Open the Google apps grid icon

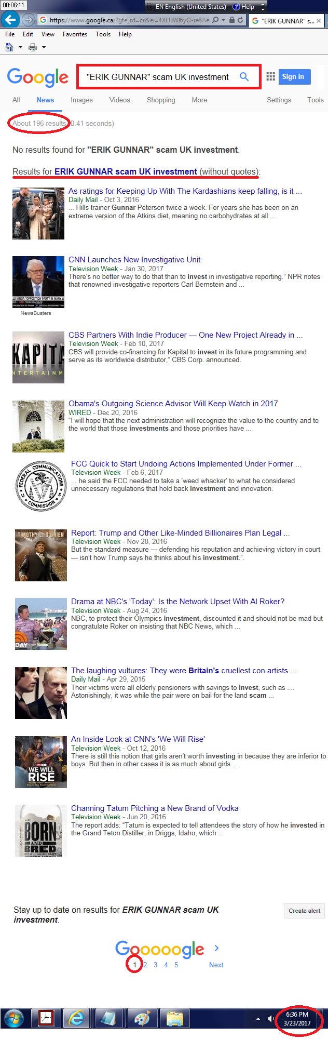point(270,77)
